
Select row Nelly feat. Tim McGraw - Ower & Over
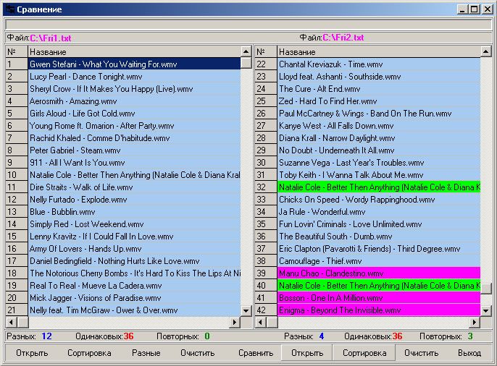pos(135,310)
